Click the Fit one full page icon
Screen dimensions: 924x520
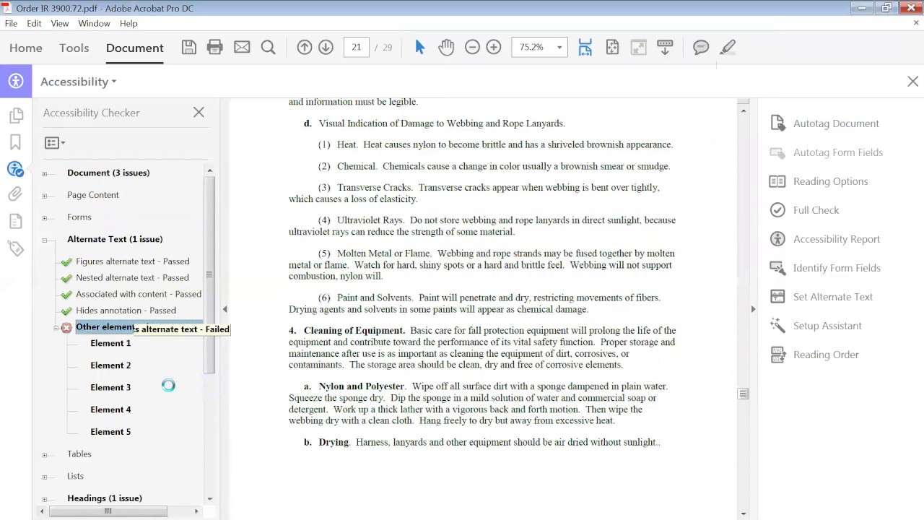coord(612,47)
